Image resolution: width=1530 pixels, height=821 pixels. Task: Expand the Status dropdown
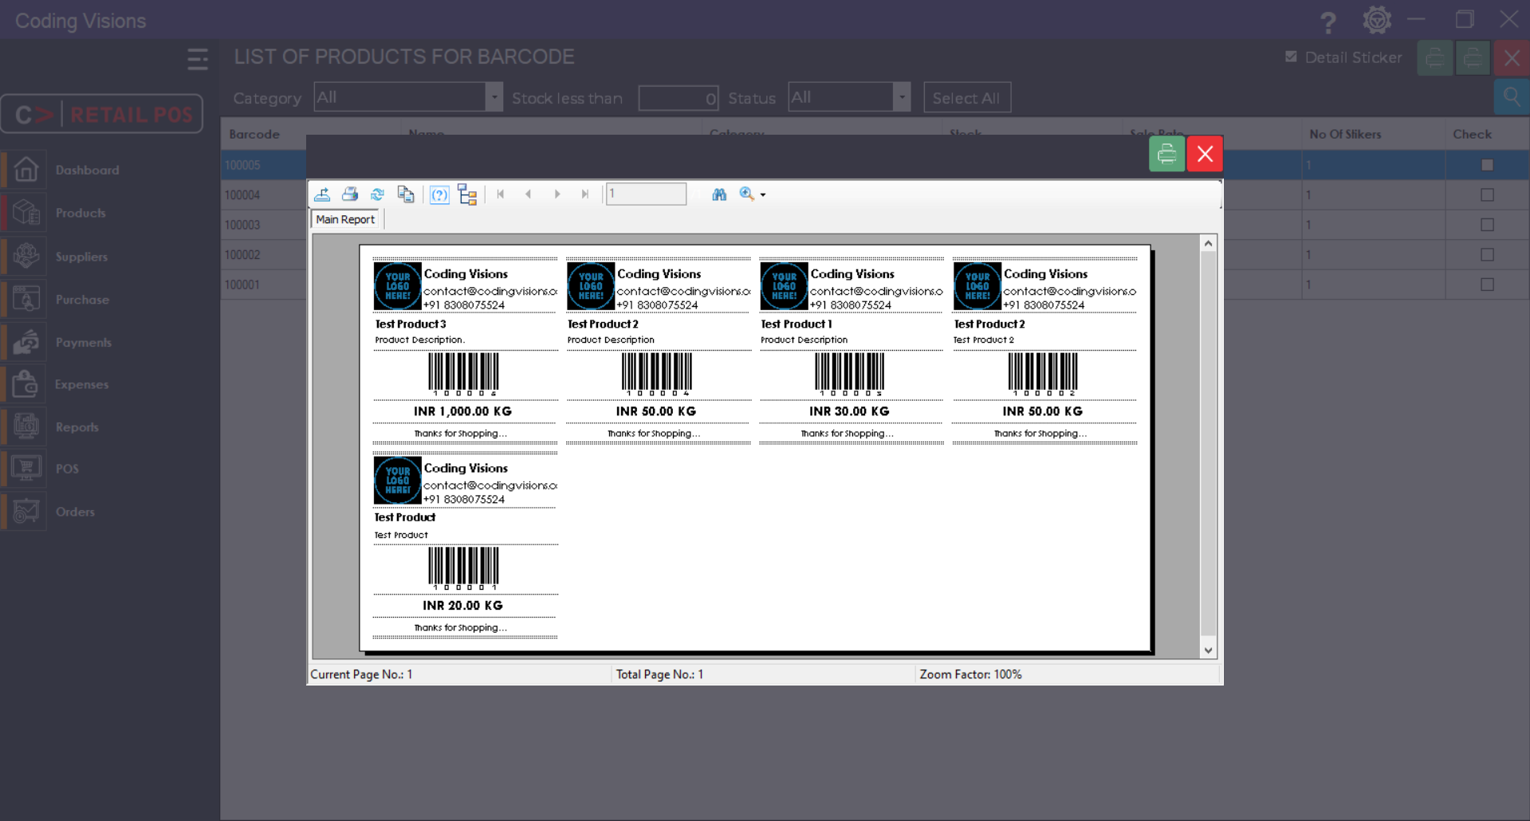tap(902, 97)
